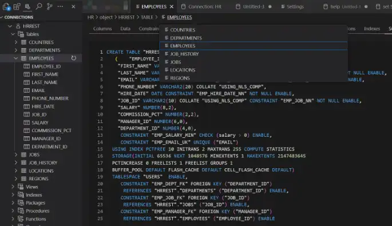
Task: Click the object breadcrumb segment
Action: (x=106, y=17)
